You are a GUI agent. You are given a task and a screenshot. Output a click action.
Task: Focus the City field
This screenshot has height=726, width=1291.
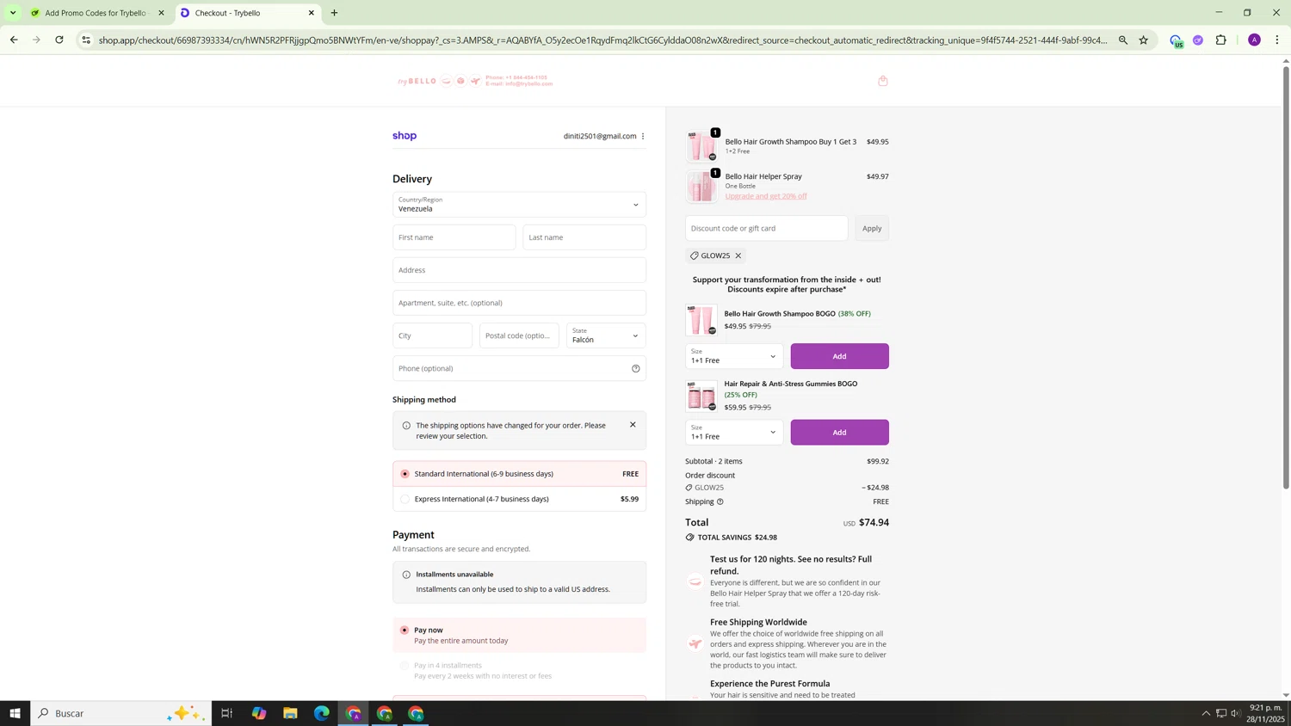433,335
